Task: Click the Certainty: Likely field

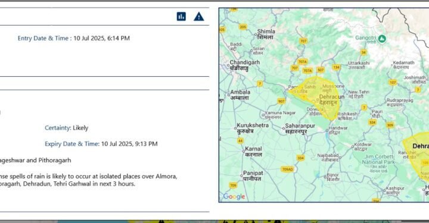Action: (x=67, y=128)
